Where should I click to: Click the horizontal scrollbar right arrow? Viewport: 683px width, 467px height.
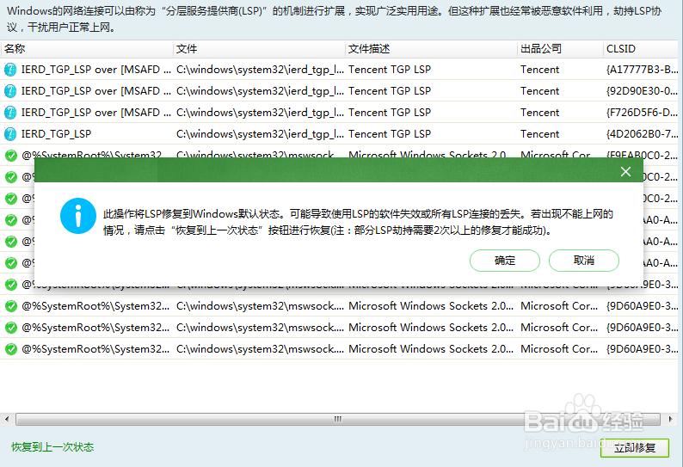tap(670, 419)
